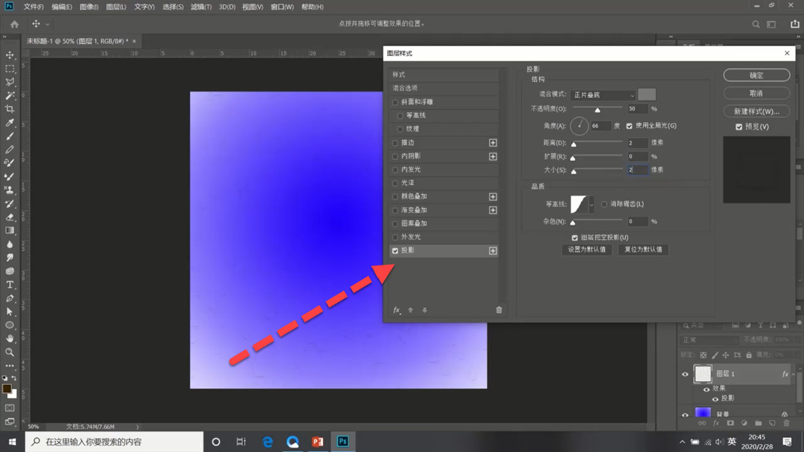Open the Layer menu 图层(L)
The width and height of the screenshot is (804, 452).
pyautogui.click(x=116, y=7)
